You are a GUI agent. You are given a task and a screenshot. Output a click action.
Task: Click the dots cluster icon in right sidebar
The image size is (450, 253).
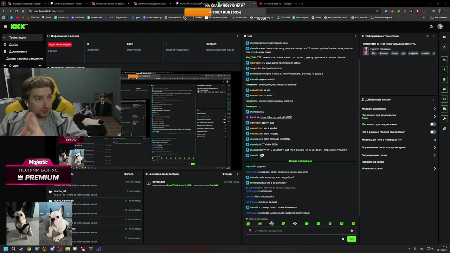(x=444, y=129)
